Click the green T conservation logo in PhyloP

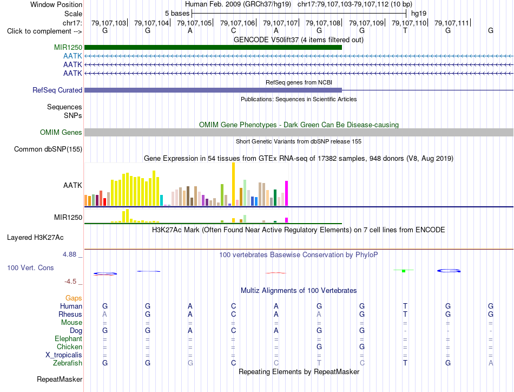tap(404, 271)
